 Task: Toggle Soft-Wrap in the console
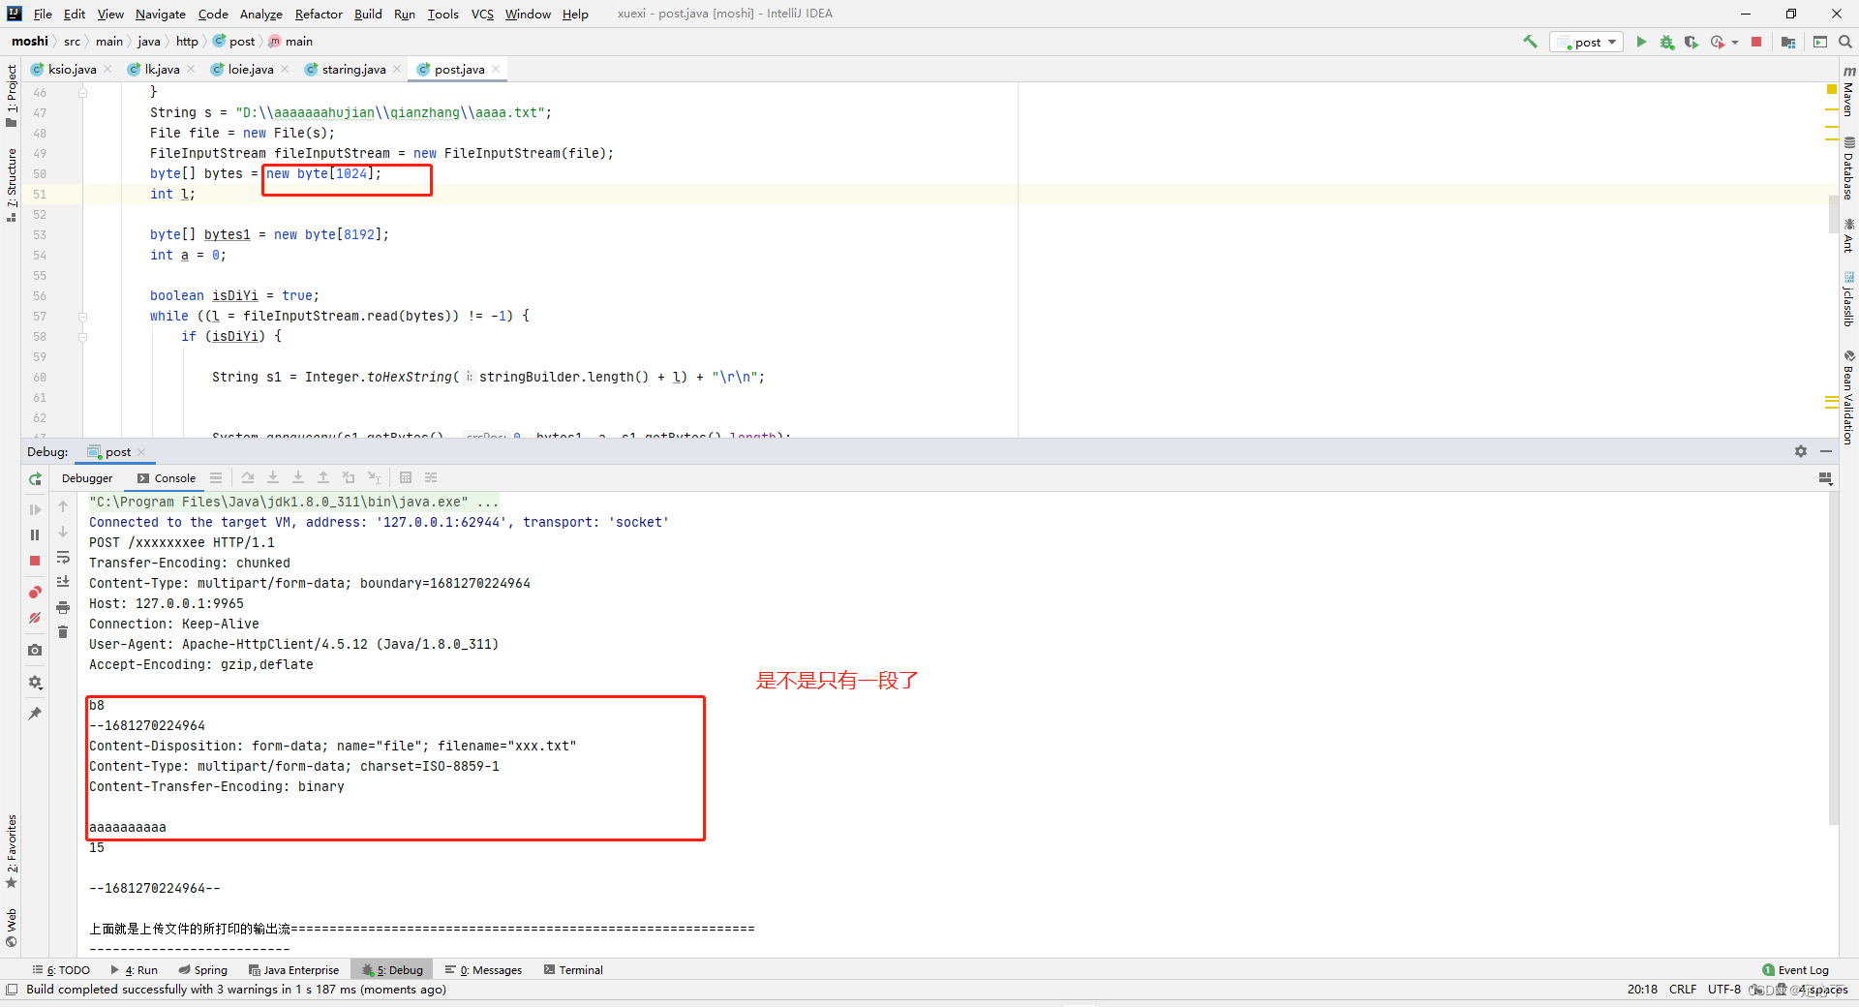[63, 558]
